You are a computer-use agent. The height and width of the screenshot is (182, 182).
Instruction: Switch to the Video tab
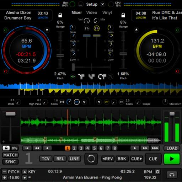point(92,12)
